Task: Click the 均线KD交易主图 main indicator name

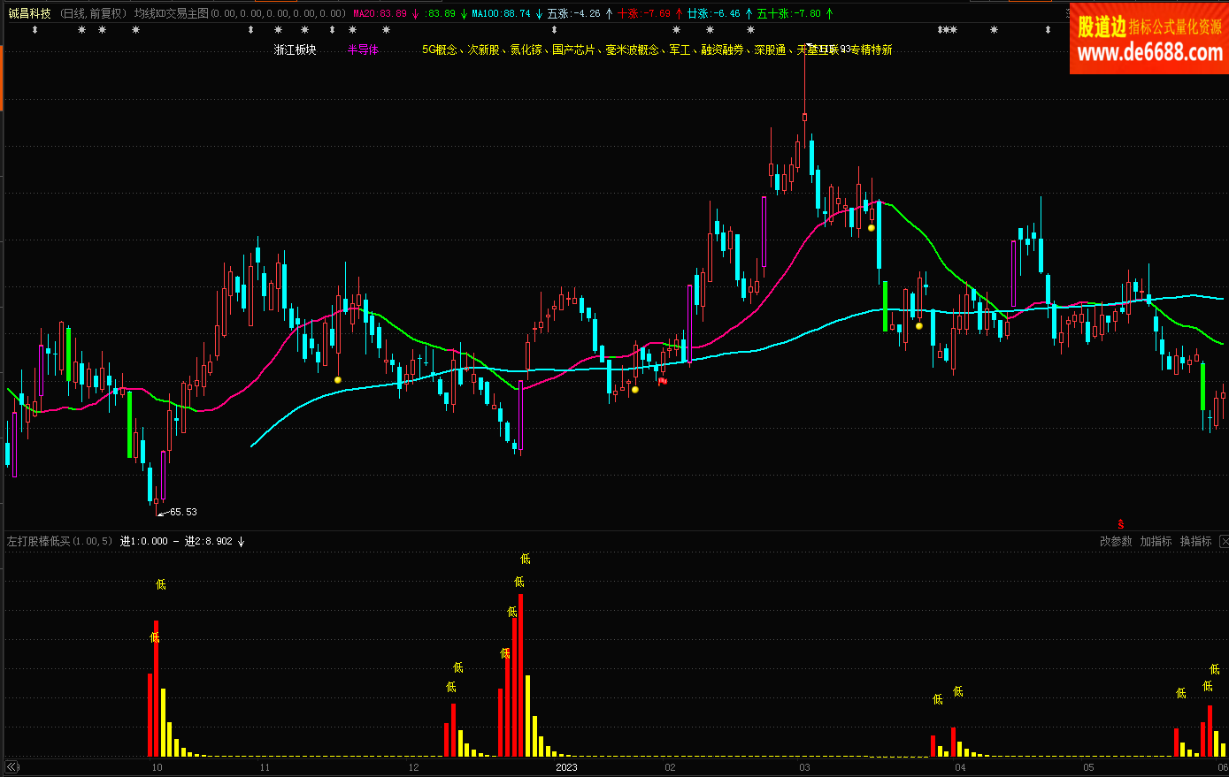Action: tap(172, 13)
